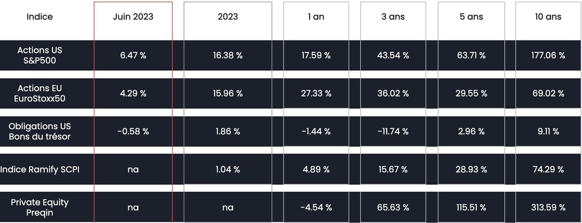Click the Private Equity Preqin row label
This screenshot has width=582, height=223.
click(39, 207)
